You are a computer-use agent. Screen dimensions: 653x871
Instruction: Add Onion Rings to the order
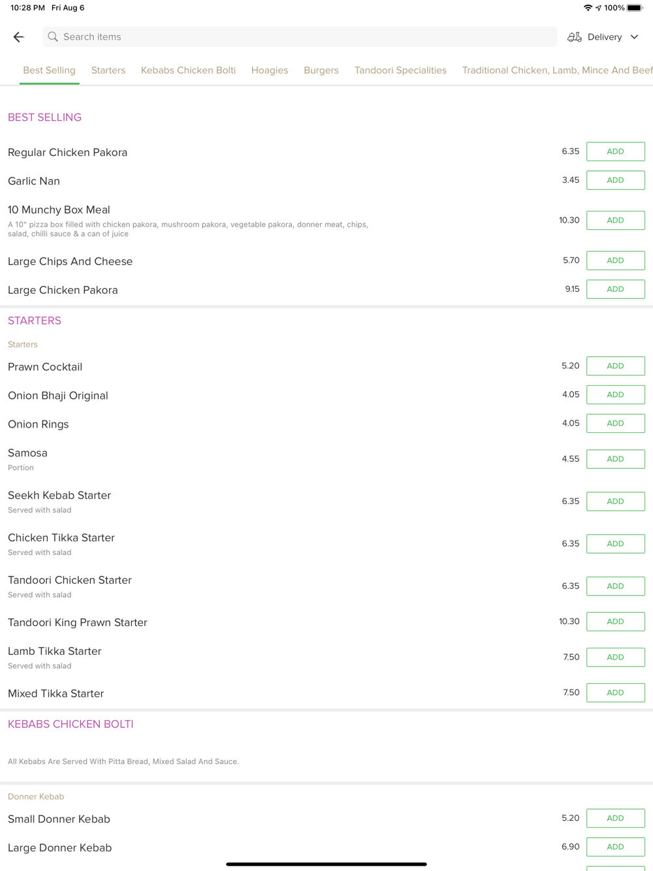[x=615, y=424]
